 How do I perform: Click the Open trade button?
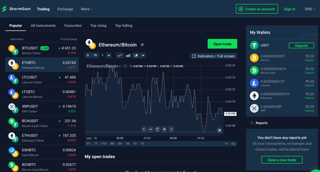[222, 44]
